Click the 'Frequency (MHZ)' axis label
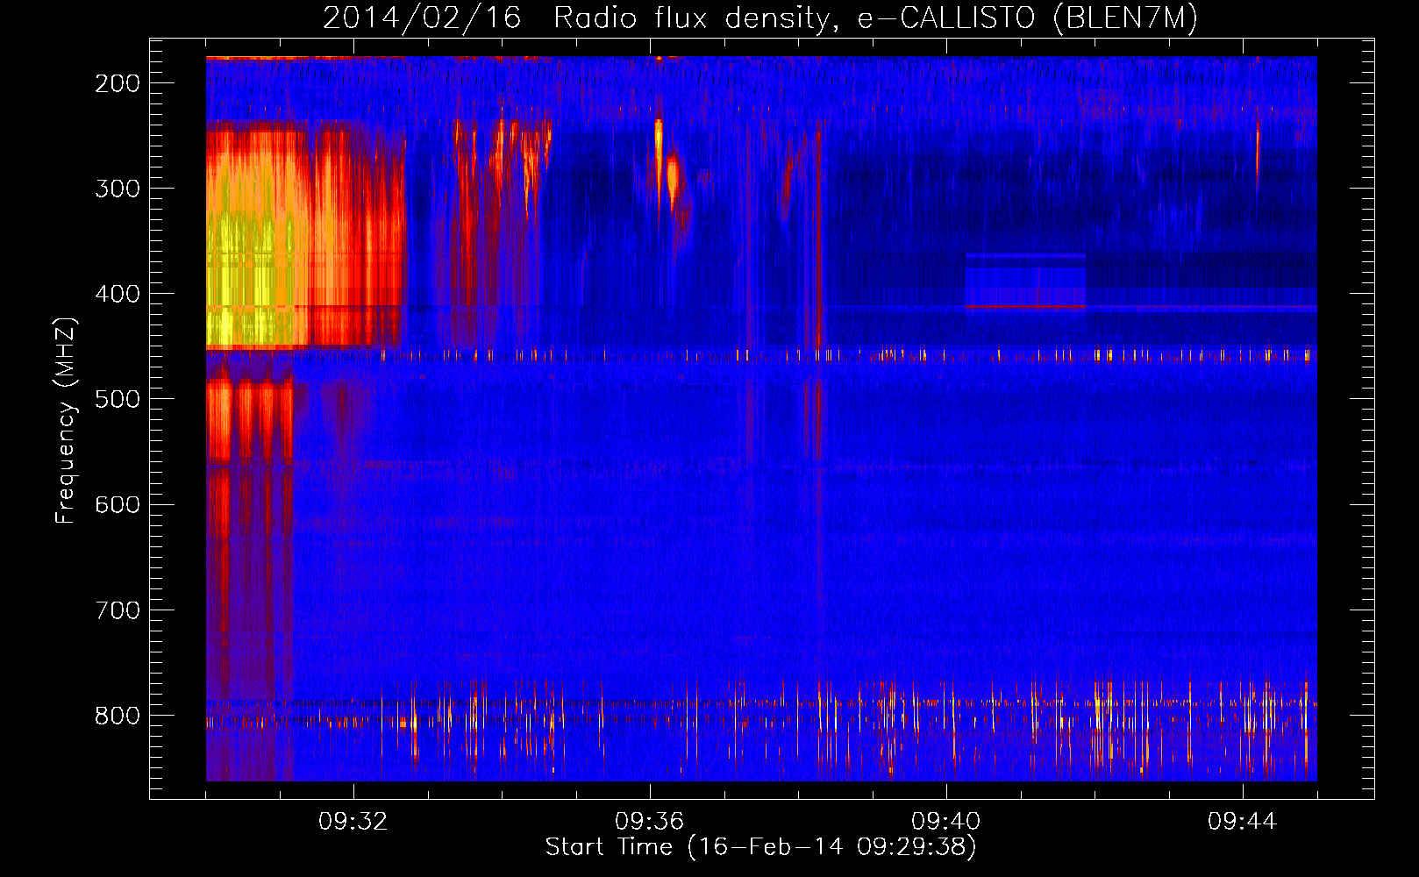The width and height of the screenshot is (1419, 877). (x=66, y=420)
